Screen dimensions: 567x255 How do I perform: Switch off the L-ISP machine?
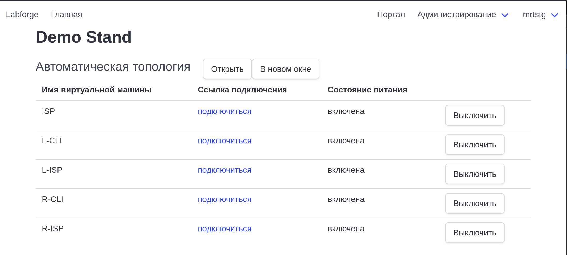click(x=474, y=174)
